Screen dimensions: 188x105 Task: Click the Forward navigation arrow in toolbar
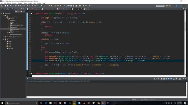click(x=90, y=6)
